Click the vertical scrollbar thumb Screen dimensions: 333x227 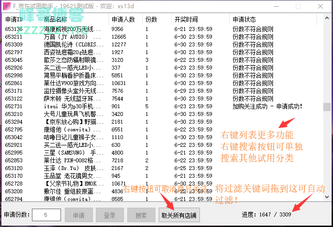pyautogui.click(x=327, y=107)
